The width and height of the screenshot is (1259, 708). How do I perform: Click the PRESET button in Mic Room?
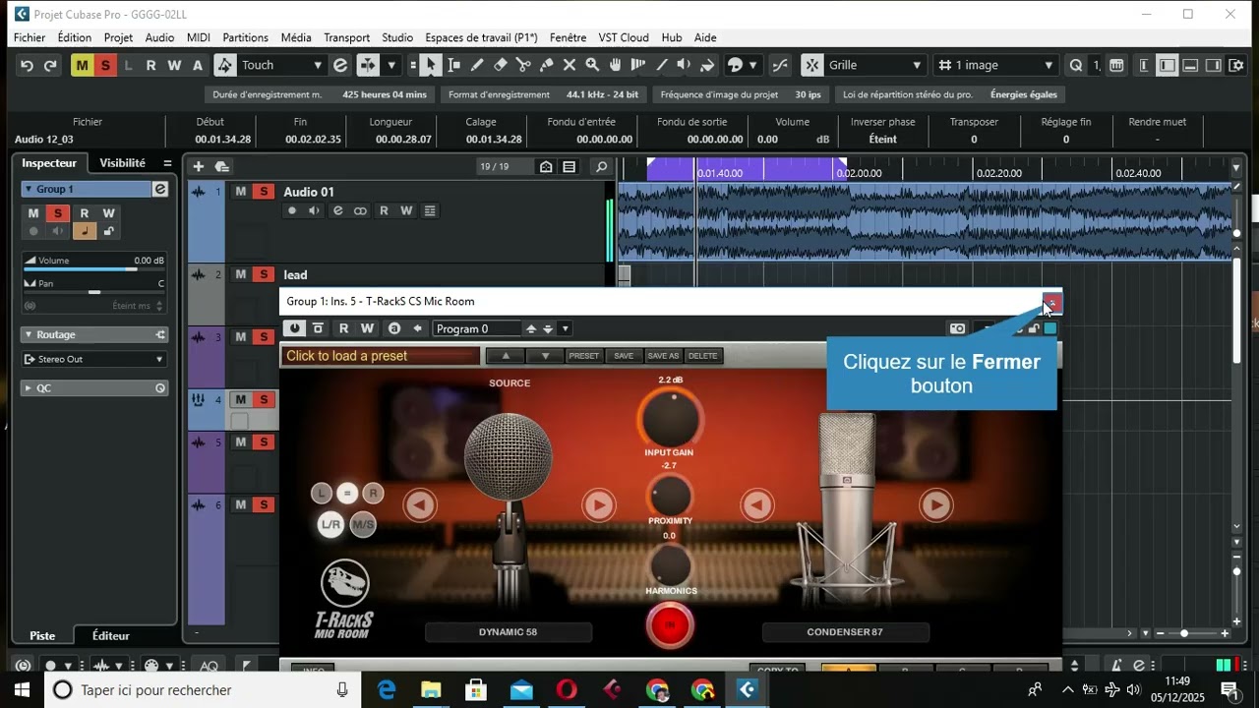(583, 356)
